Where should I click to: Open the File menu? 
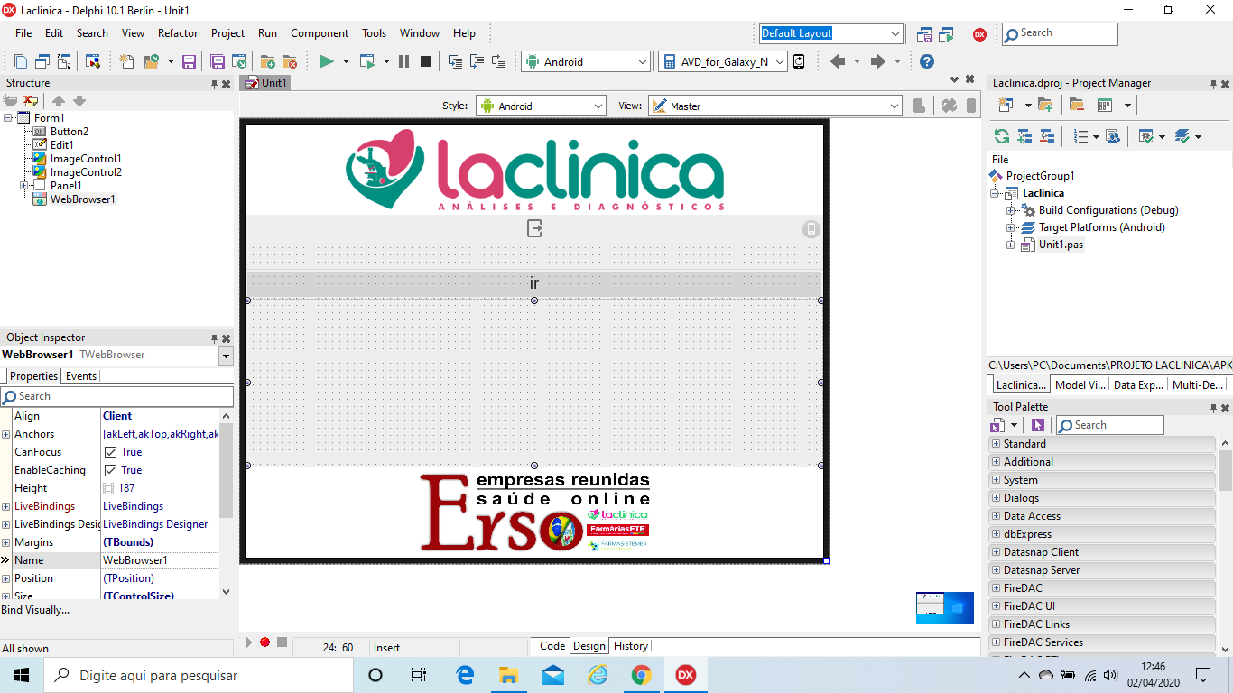click(x=23, y=33)
